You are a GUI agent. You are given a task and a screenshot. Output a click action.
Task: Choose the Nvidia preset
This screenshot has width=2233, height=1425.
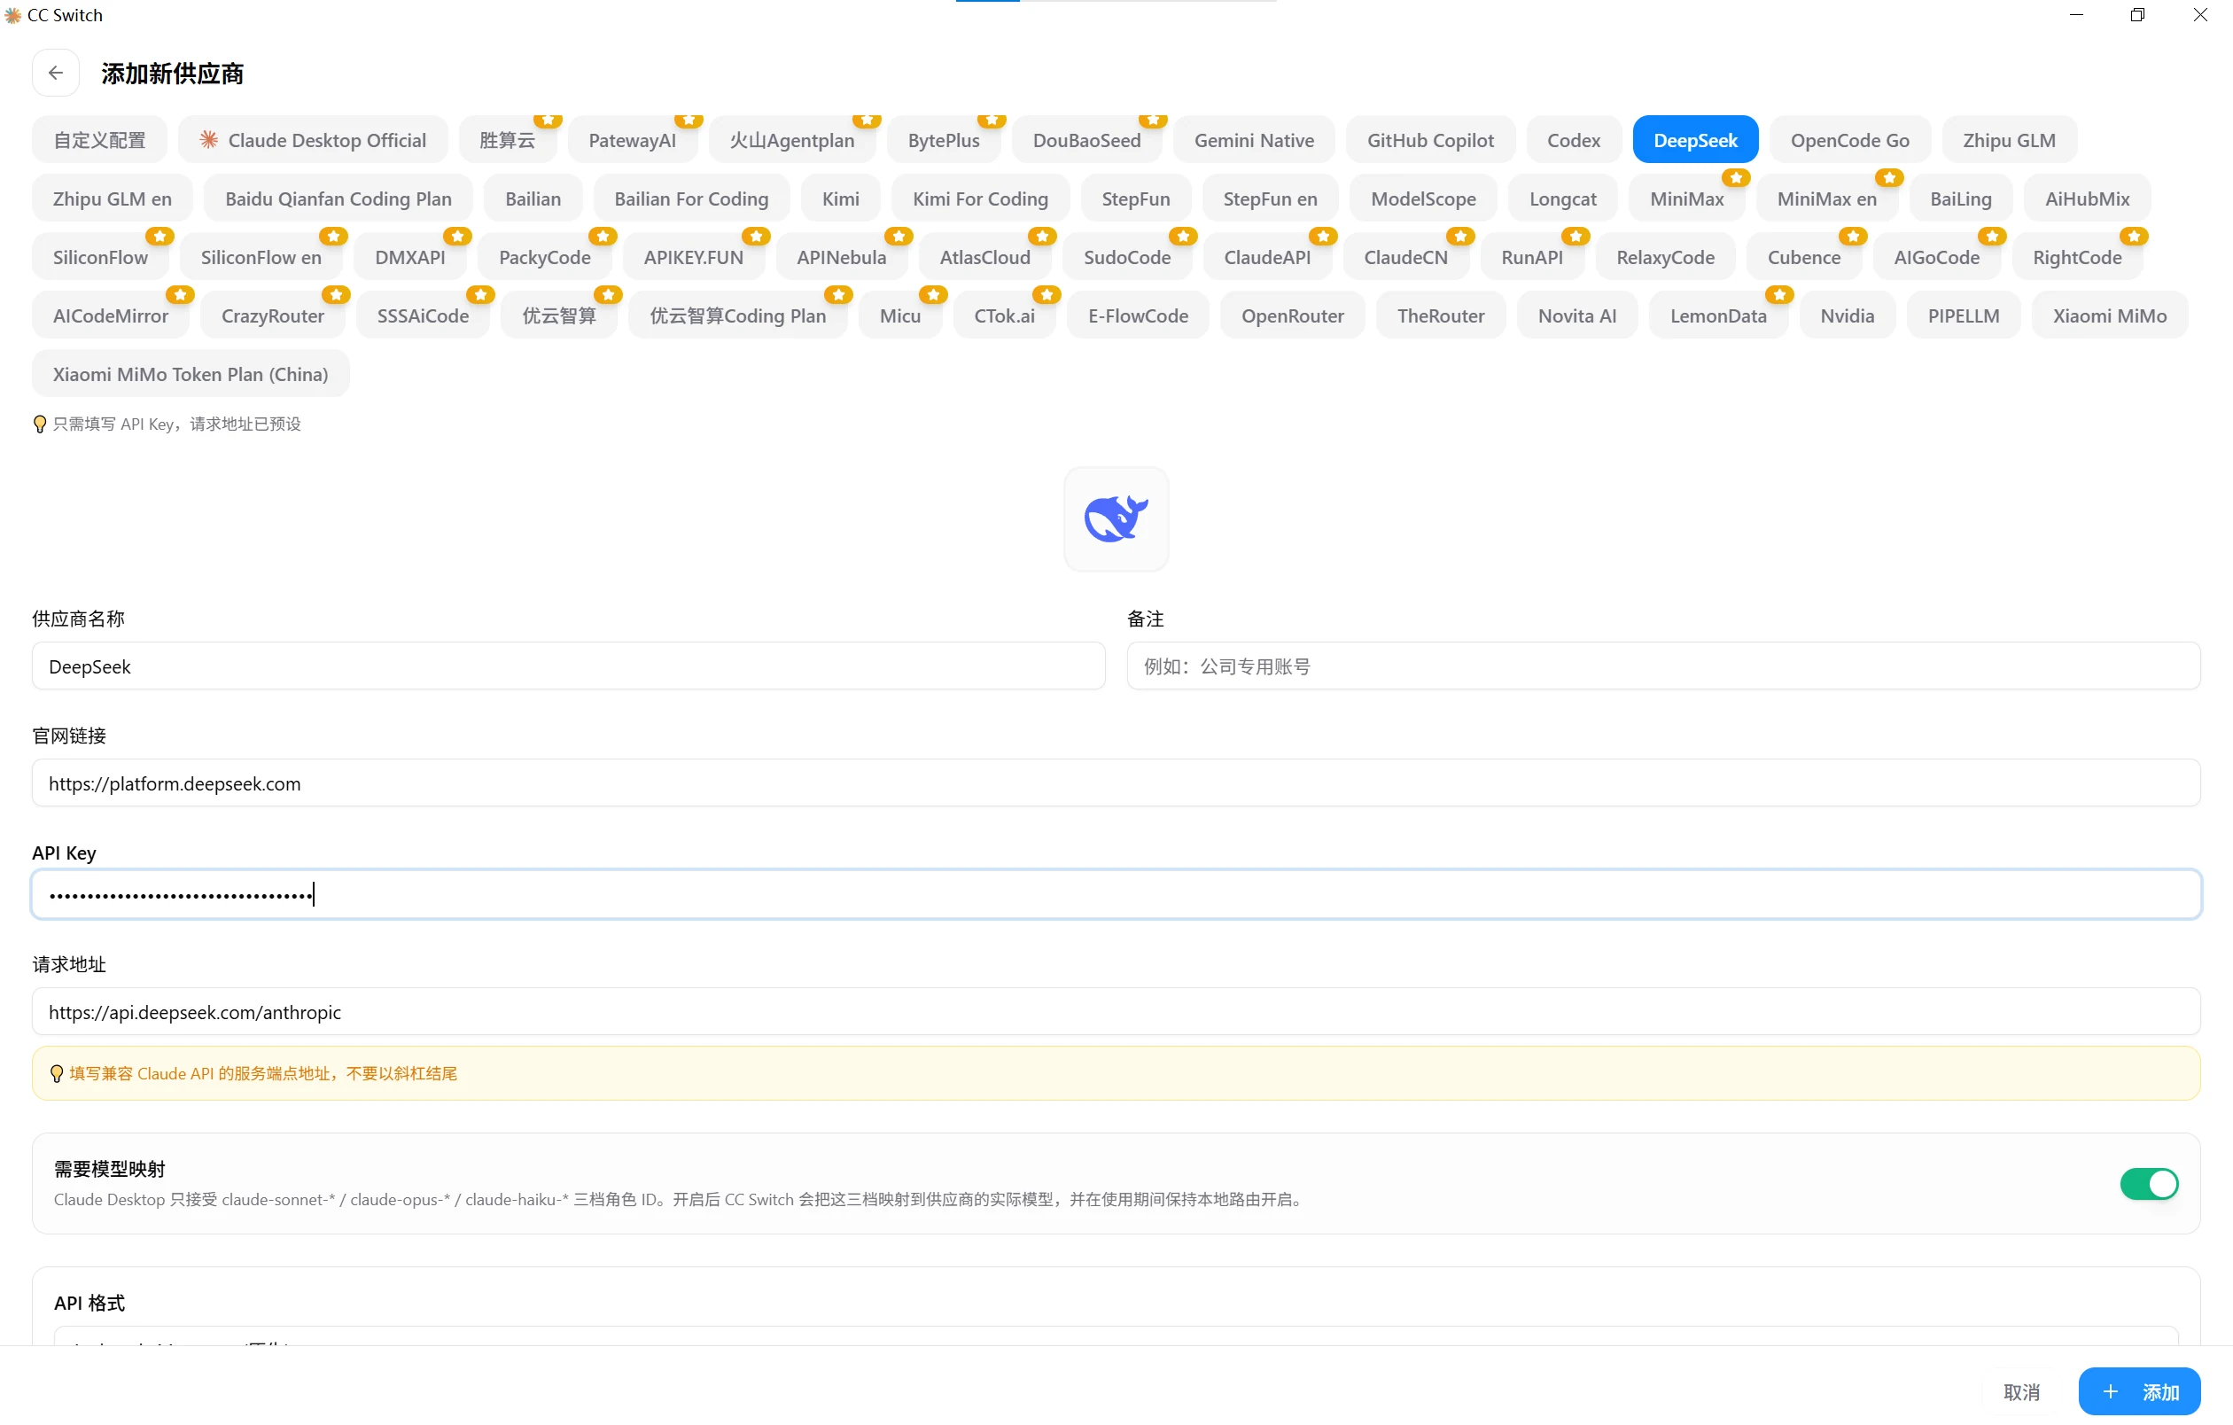[1848, 315]
